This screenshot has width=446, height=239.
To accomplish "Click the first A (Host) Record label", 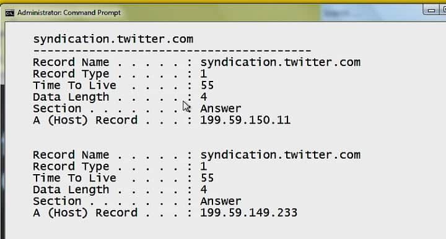I will pyautogui.click(x=85, y=120).
